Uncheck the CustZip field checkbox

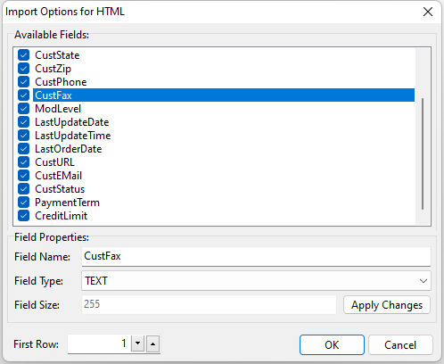(23, 69)
